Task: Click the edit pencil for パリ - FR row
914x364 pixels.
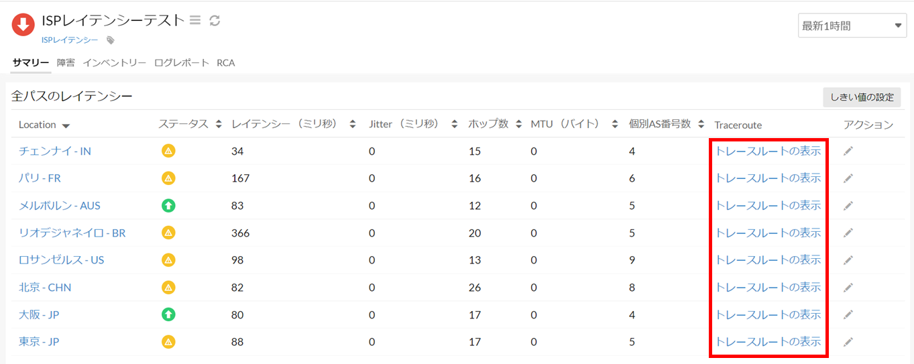Action: click(848, 178)
